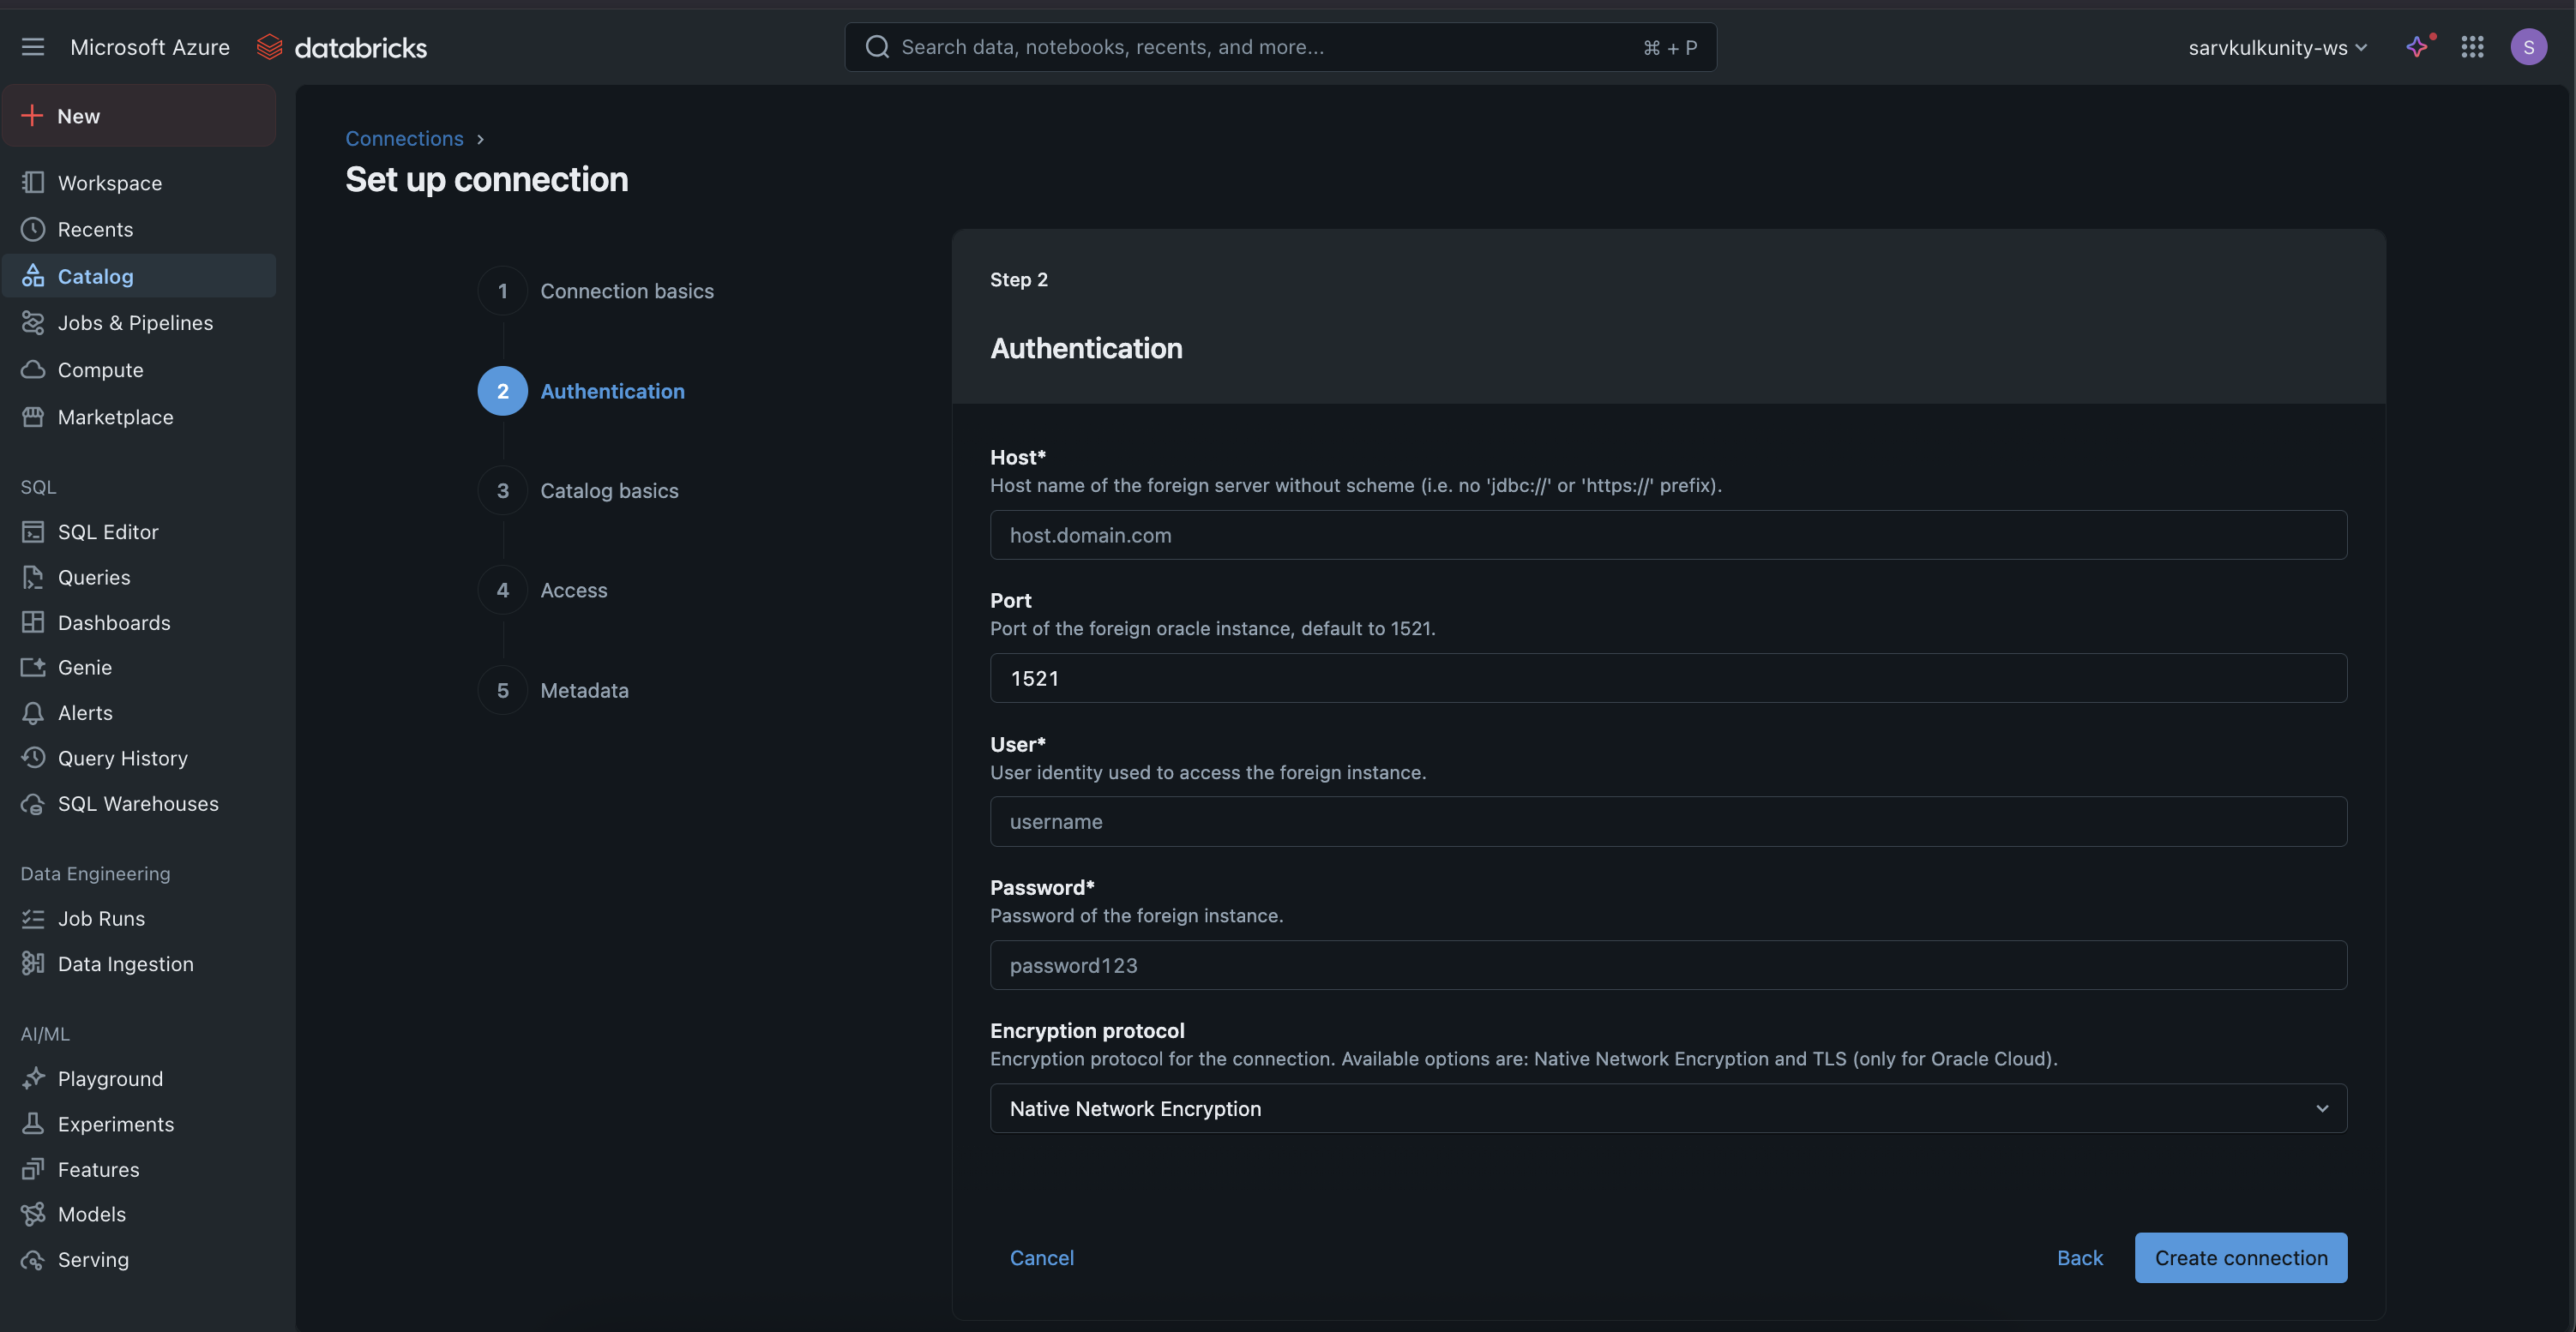Click the Connections breadcrumb link
2576x1332 pixels.
tap(404, 139)
